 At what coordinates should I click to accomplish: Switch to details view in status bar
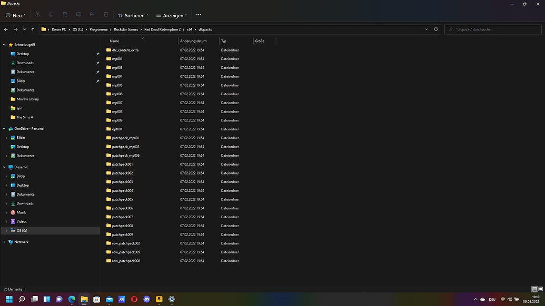pyautogui.click(x=534, y=289)
